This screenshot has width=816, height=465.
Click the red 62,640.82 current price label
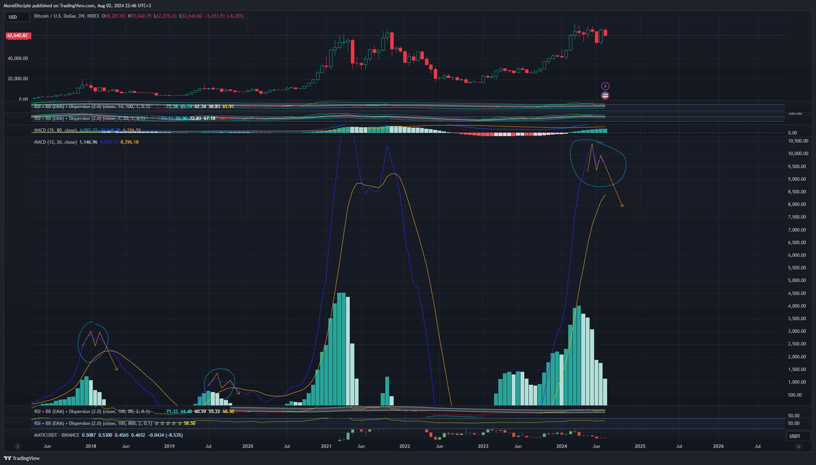[18, 36]
